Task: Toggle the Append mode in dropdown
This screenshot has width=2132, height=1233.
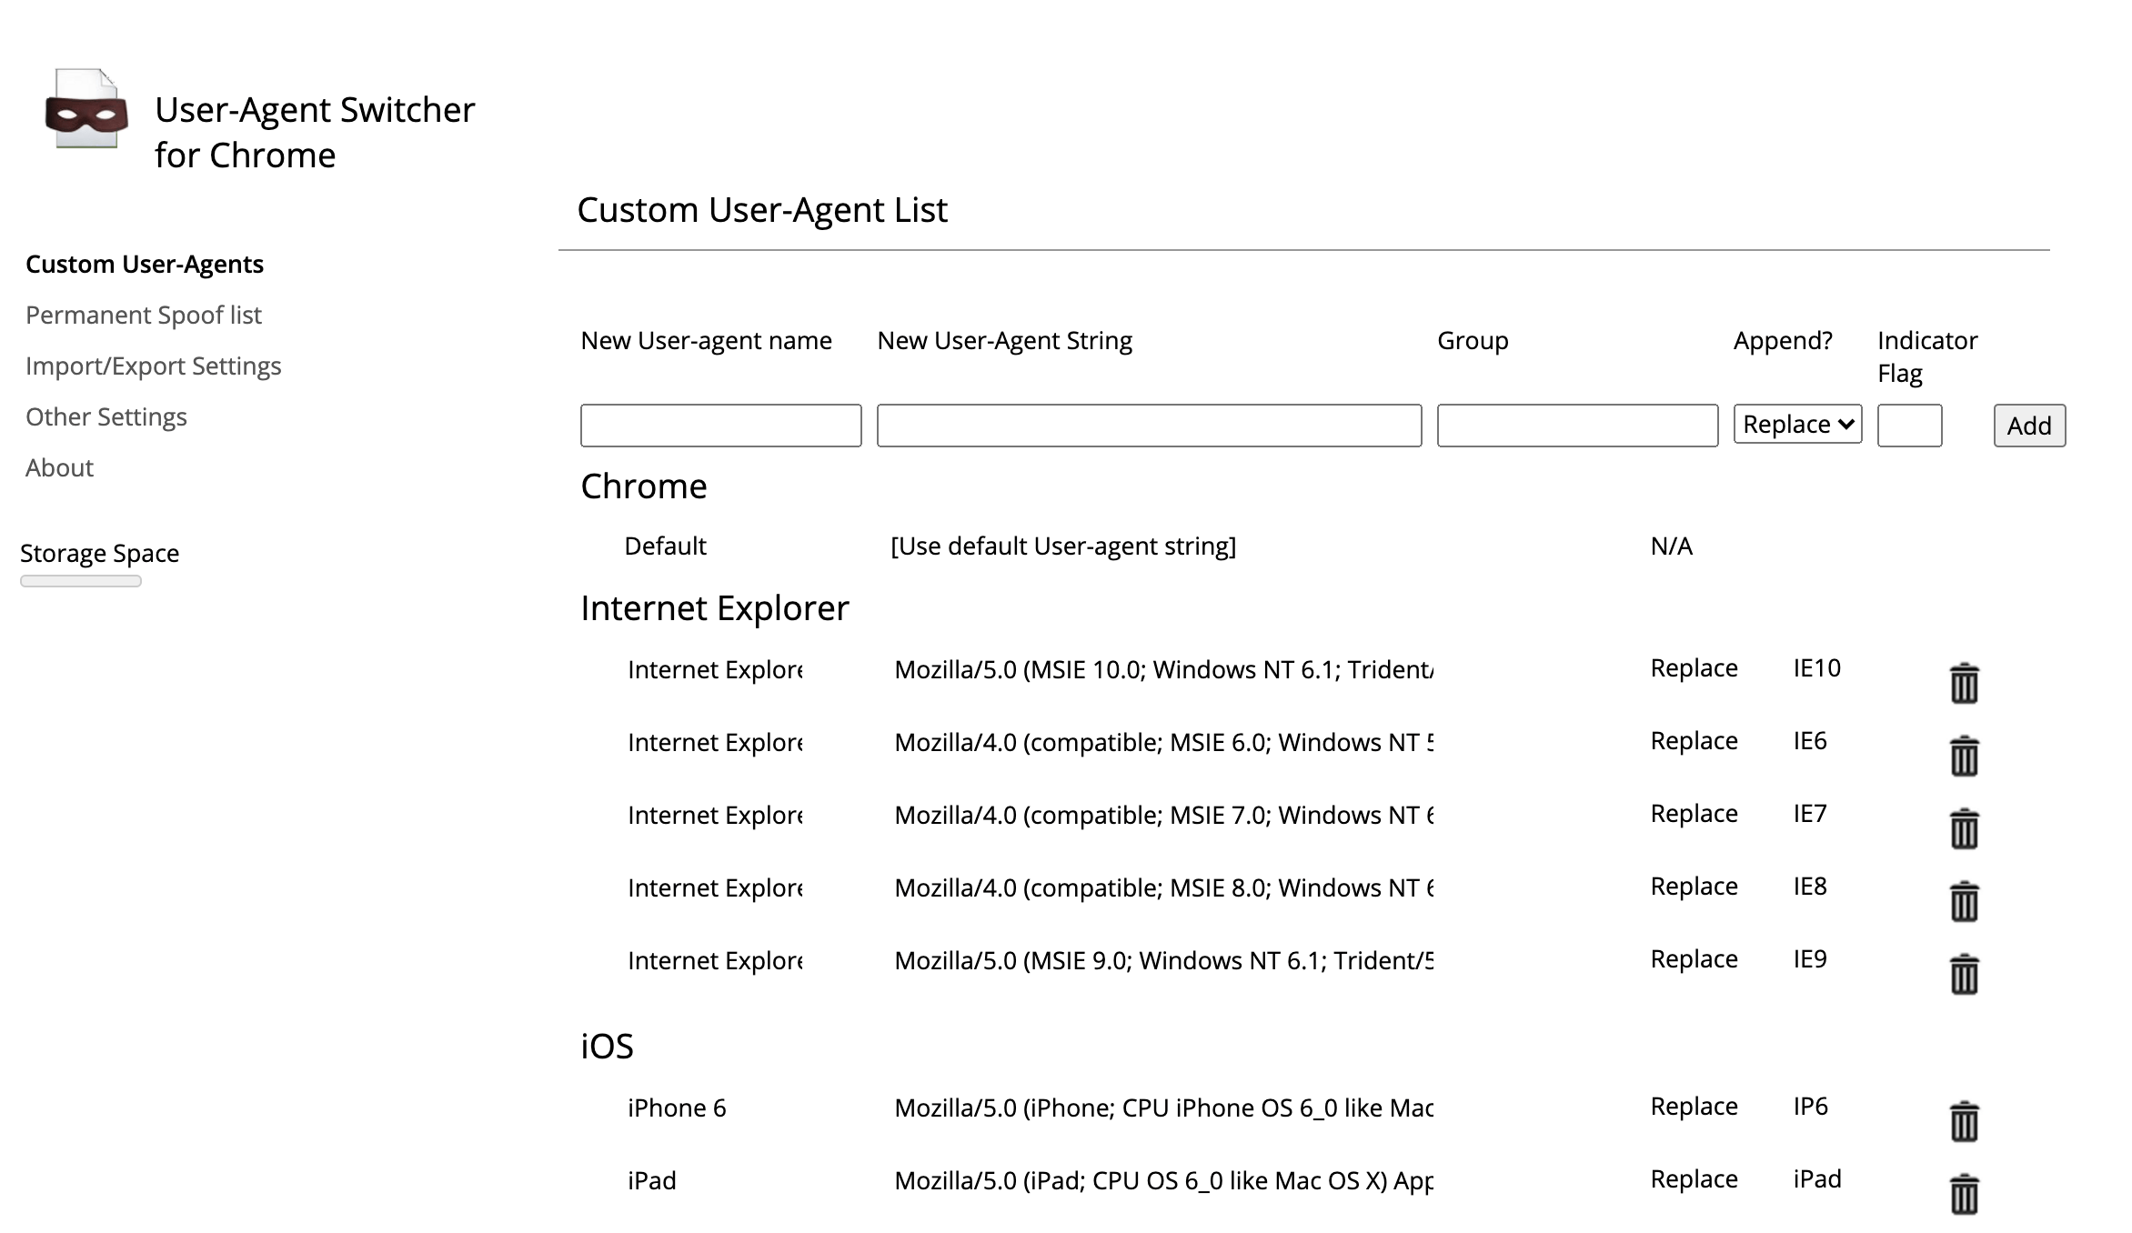Action: (x=1795, y=425)
